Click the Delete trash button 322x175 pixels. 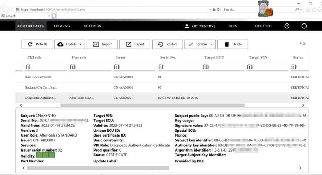pos(233,44)
